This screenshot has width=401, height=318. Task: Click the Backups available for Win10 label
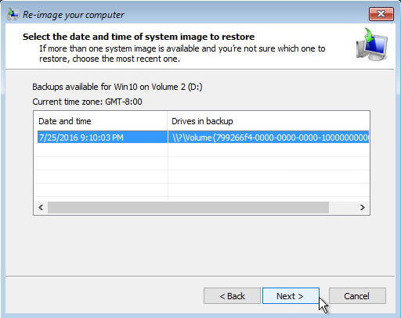click(x=117, y=87)
